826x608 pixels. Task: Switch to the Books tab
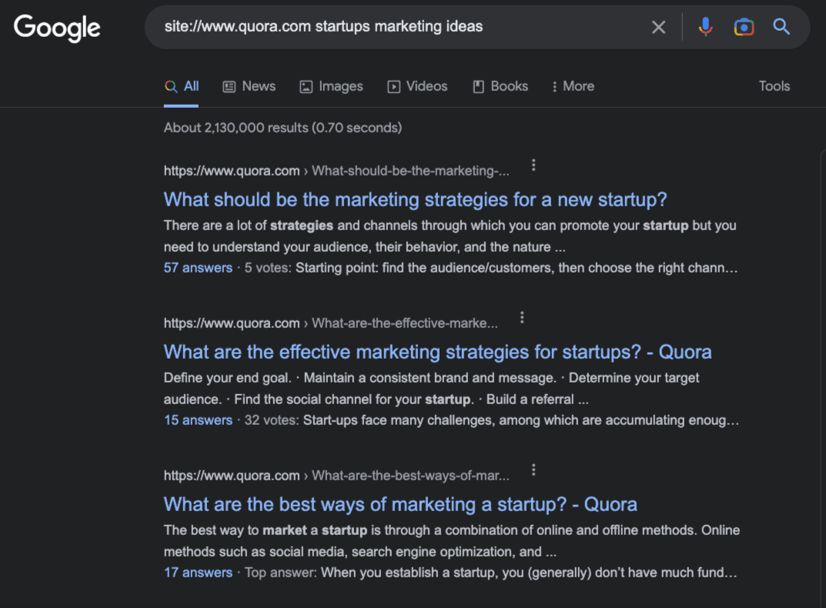click(500, 86)
